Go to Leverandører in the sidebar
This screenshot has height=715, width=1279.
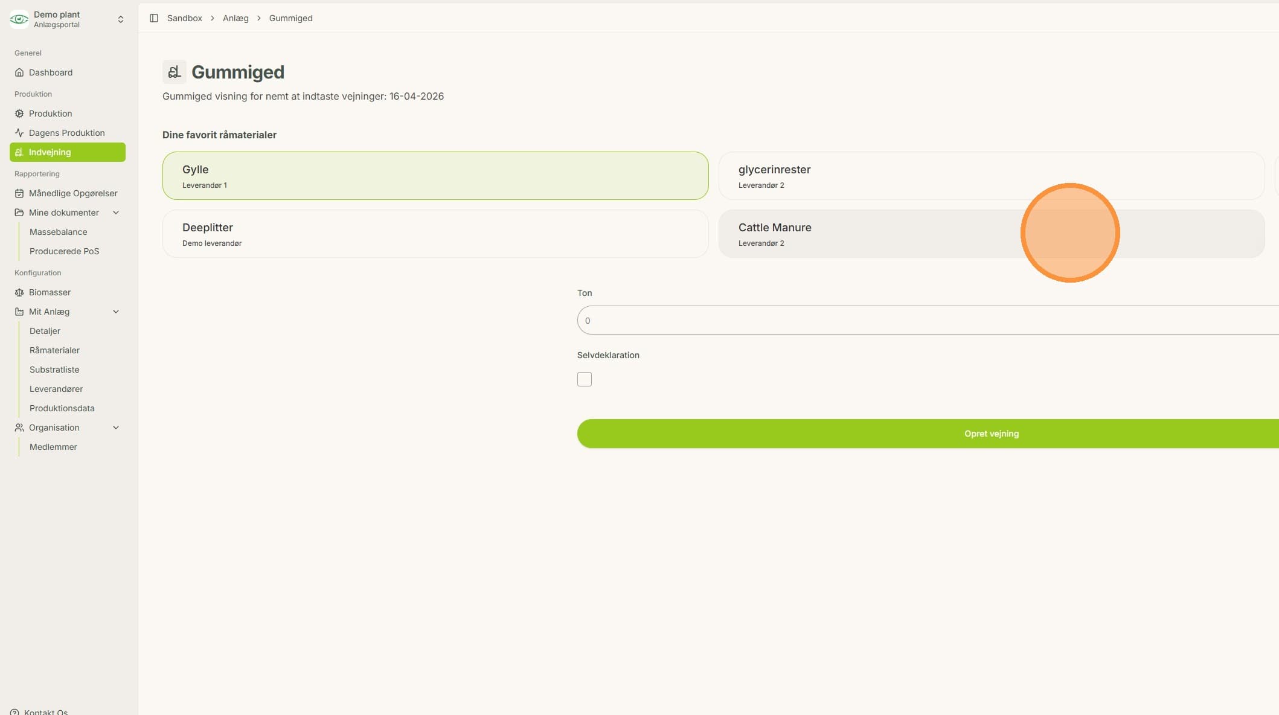(56, 389)
